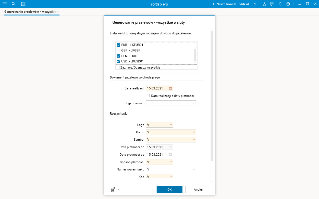Click the 'Rozrachunki' section heading
The width and height of the screenshot is (319, 199).
119,113
